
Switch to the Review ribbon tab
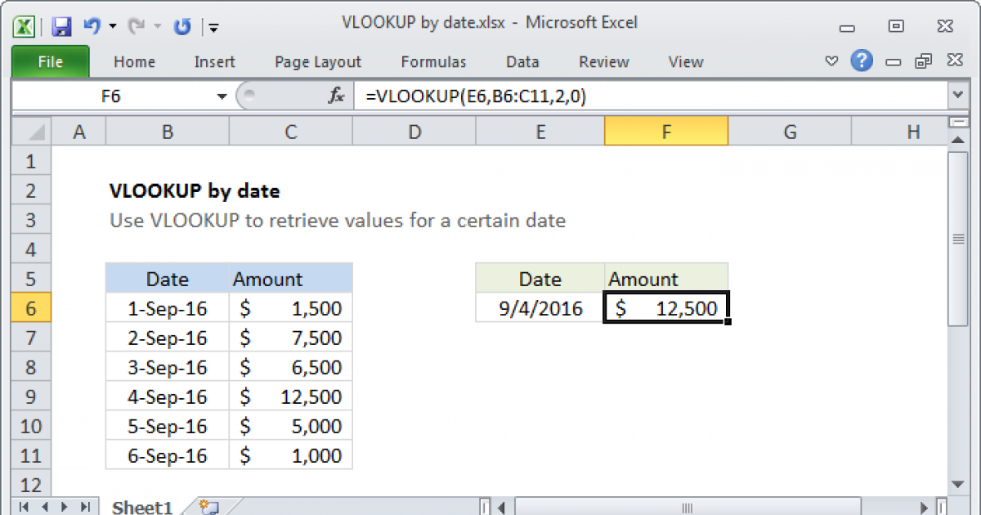[603, 61]
